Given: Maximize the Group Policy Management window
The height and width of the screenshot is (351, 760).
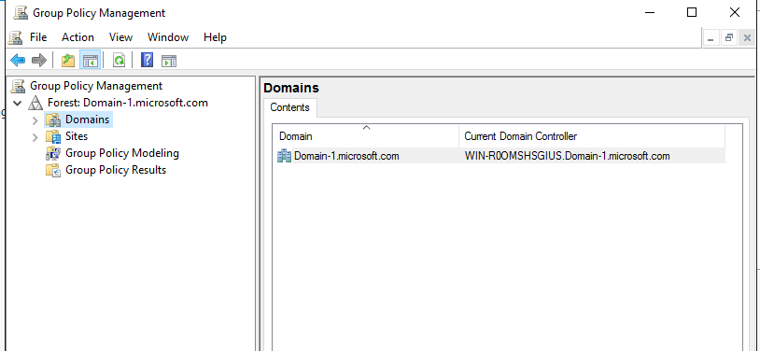Looking at the screenshot, I should point(692,13).
